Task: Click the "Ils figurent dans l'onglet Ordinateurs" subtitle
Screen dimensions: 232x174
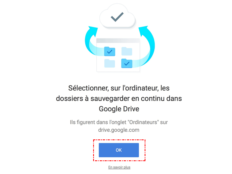Action: click(x=119, y=122)
